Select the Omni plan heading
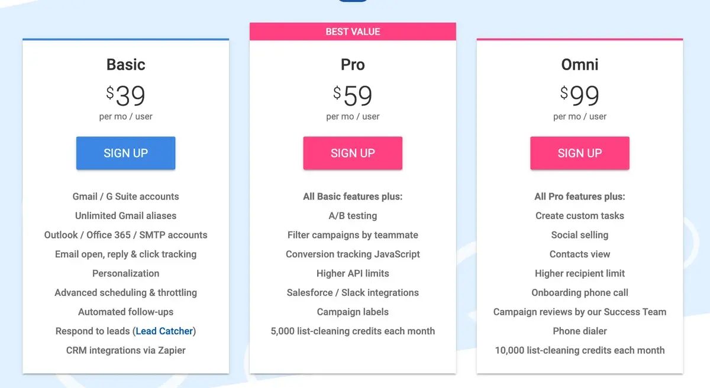Image resolution: width=710 pixels, height=388 pixels. point(579,64)
